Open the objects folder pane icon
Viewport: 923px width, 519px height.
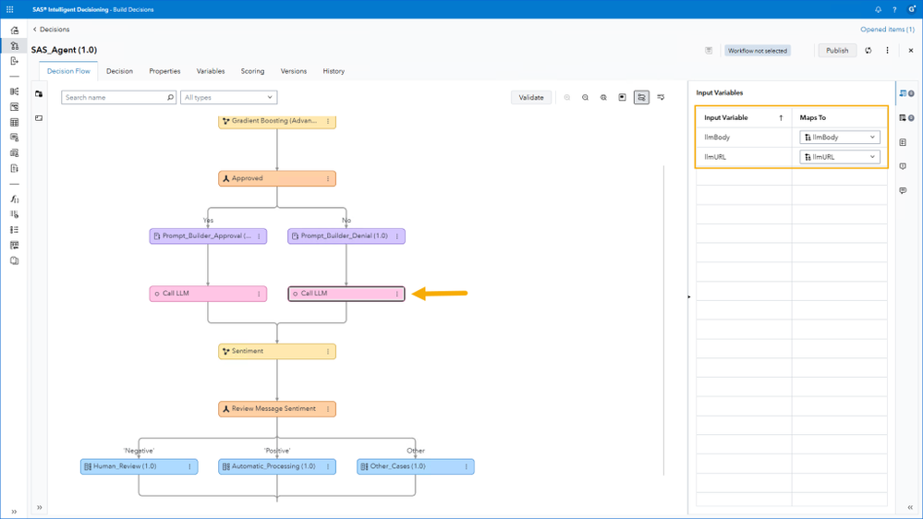[39, 94]
